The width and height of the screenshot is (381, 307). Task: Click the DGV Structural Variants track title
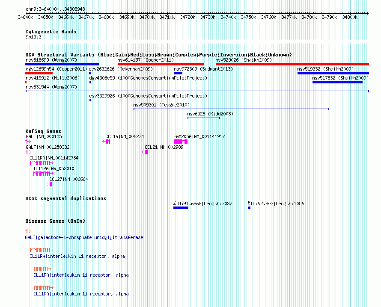coord(159,55)
